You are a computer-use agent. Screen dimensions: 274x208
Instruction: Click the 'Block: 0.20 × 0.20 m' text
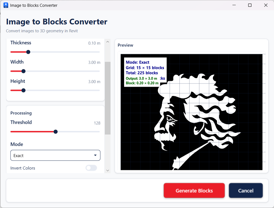click(x=142, y=83)
